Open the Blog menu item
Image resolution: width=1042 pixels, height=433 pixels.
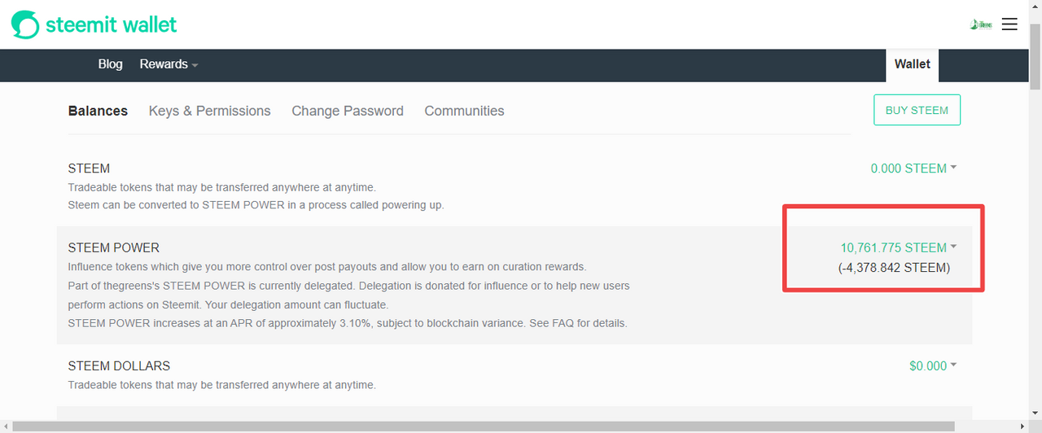pos(110,64)
